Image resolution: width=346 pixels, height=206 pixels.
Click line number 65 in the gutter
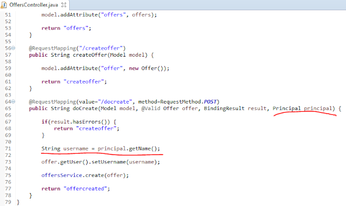8,108
